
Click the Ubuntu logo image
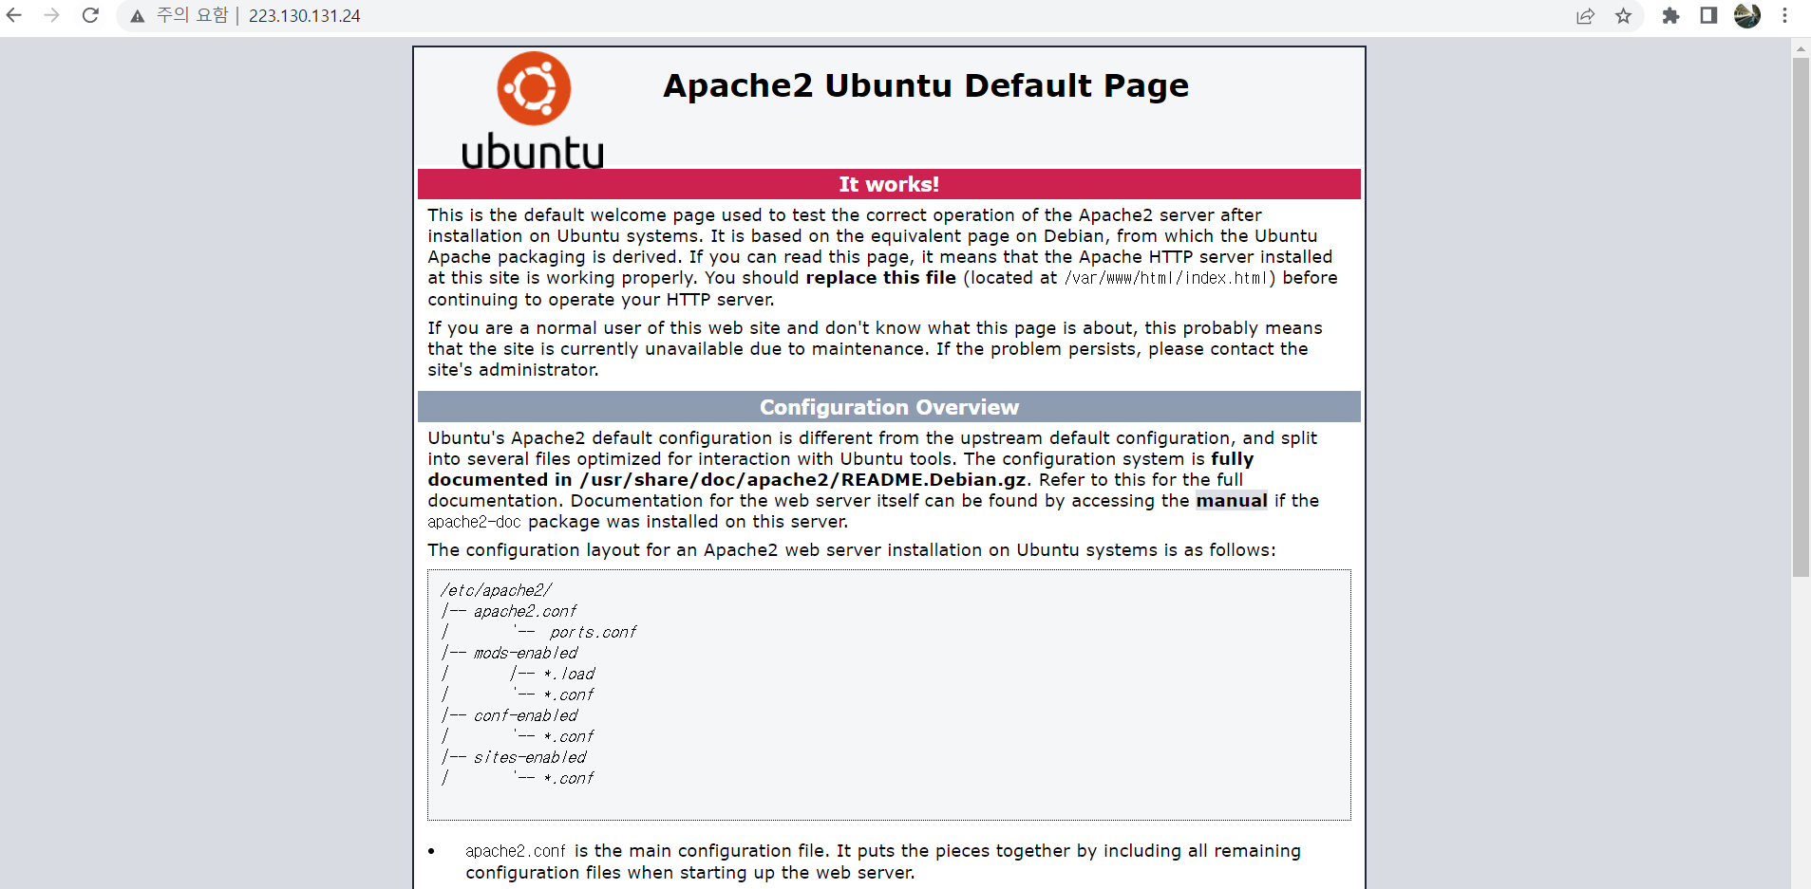(533, 110)
